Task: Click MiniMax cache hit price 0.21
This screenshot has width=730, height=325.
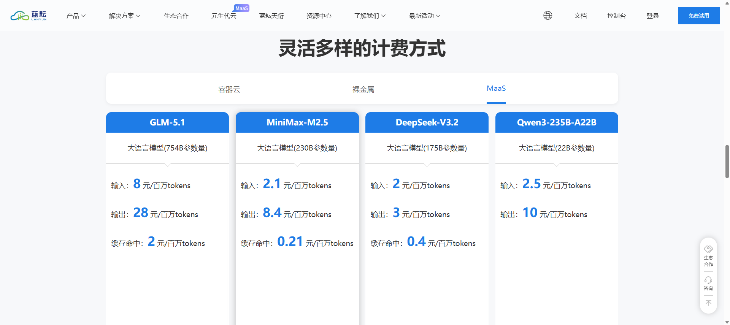Action: click(290, 241)
